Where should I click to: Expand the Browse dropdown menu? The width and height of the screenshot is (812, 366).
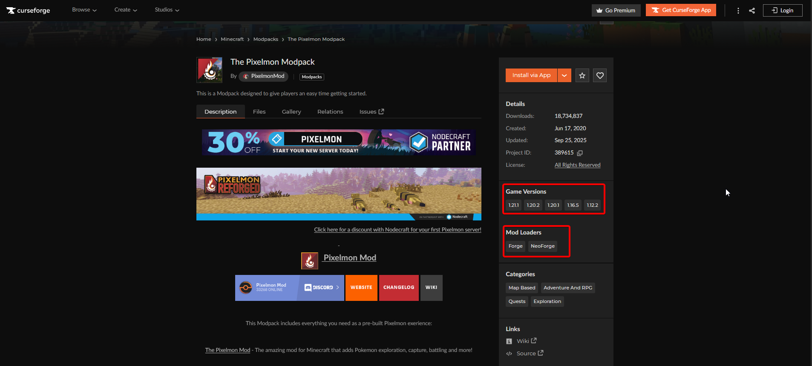[84, 10]
